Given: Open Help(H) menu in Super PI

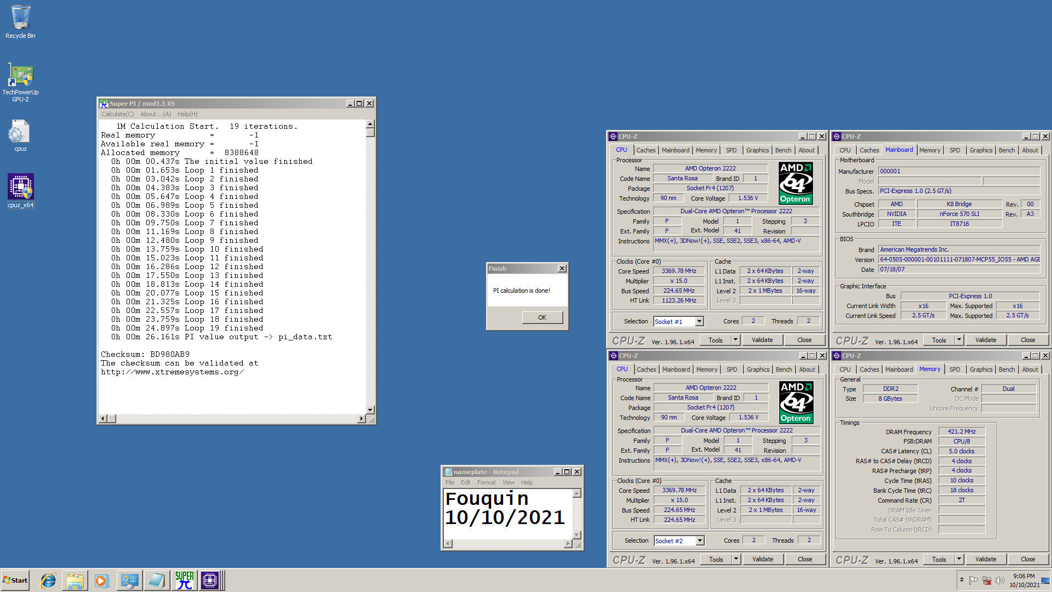Looking at the screenshot, I should pyautogui.click(x=187, y=114).
